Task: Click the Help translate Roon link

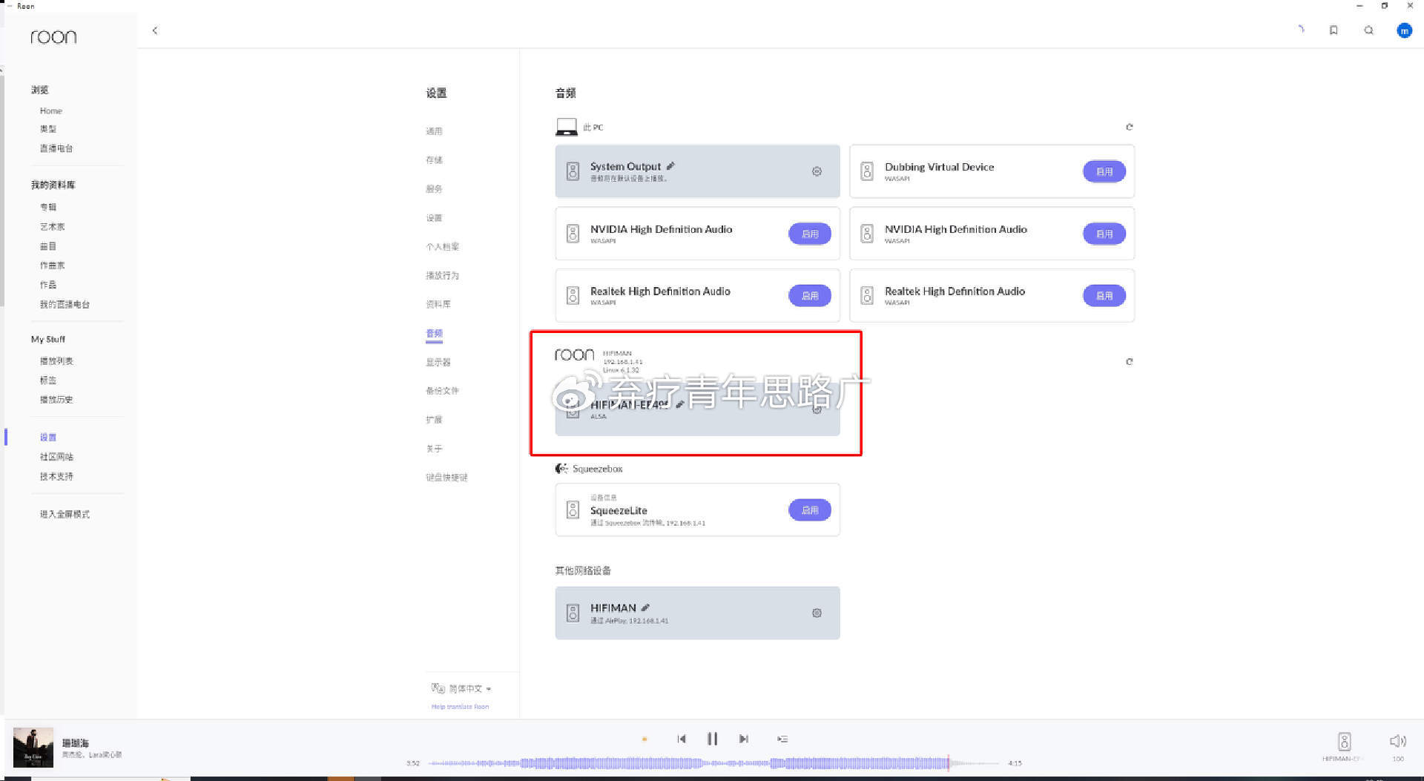Action: click(x=460, y=707)
